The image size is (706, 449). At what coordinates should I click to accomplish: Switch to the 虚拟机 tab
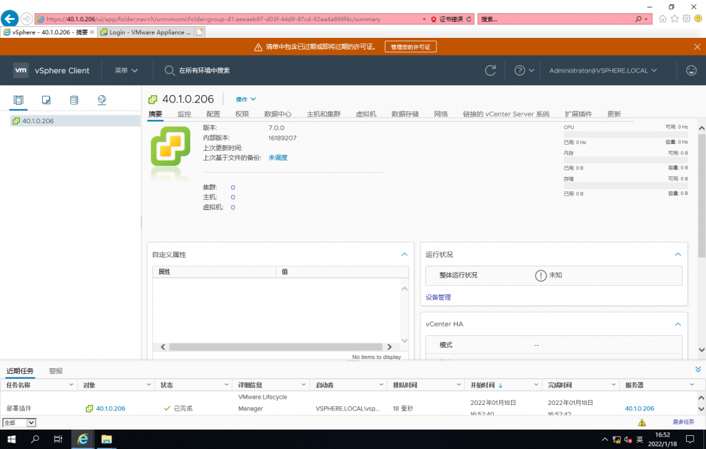pyautogui.click(x=365, y=114)
